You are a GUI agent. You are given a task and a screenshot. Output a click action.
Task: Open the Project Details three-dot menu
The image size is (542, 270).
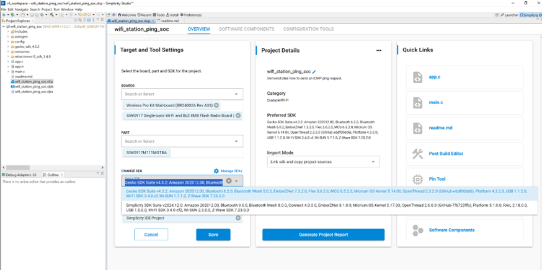379,50
